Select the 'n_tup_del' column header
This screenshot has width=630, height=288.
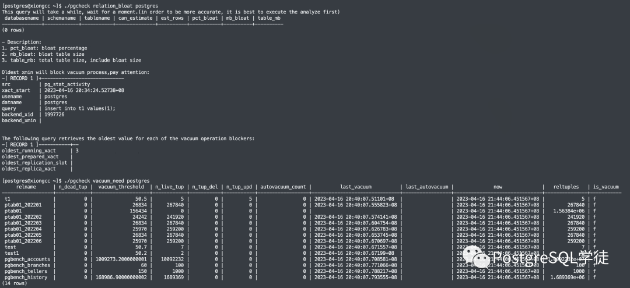[x=205, y=187]
